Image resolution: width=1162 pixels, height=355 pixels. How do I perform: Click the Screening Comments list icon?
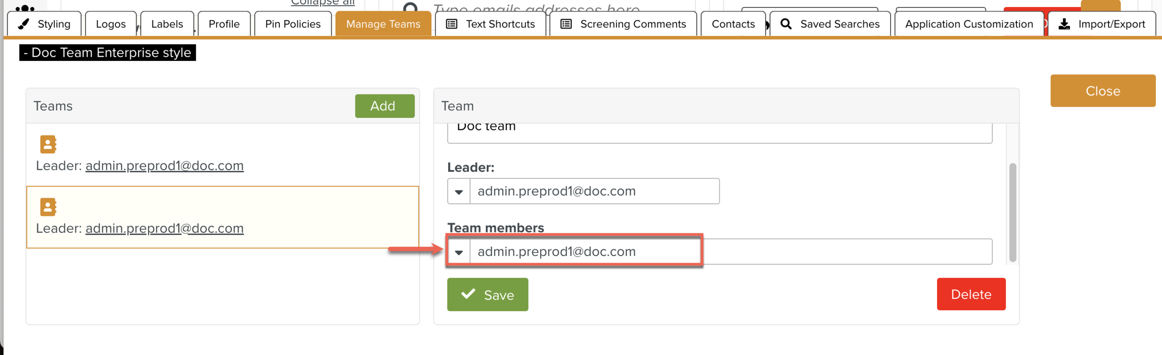pyautogui.click(x=566, y=24)
